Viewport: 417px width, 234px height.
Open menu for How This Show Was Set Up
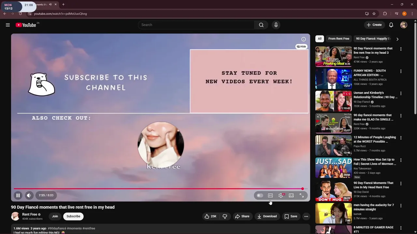(x=401, y=160)
